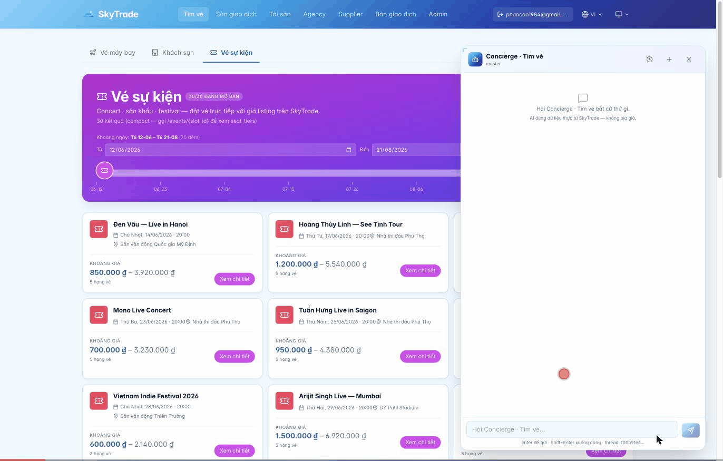Screen dimensions: 723x461
Task: Click the 850.000 ₫ price
Action: (x=109, y=272)
